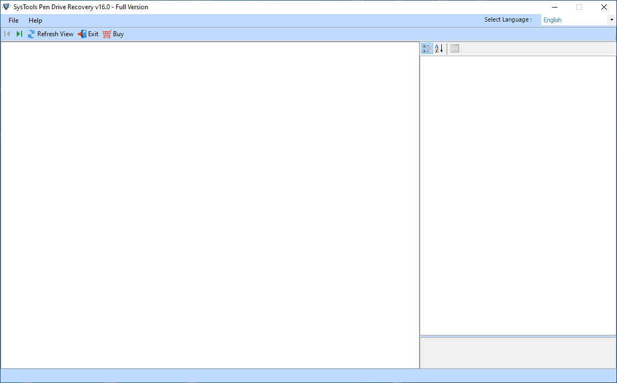Maximize the Pen Drive Recovery window

coord(579,7)
